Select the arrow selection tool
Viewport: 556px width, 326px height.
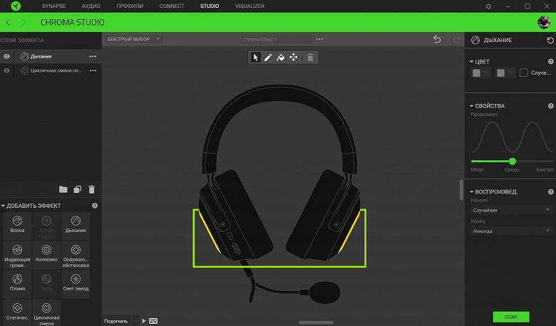(x=255, y=58)
